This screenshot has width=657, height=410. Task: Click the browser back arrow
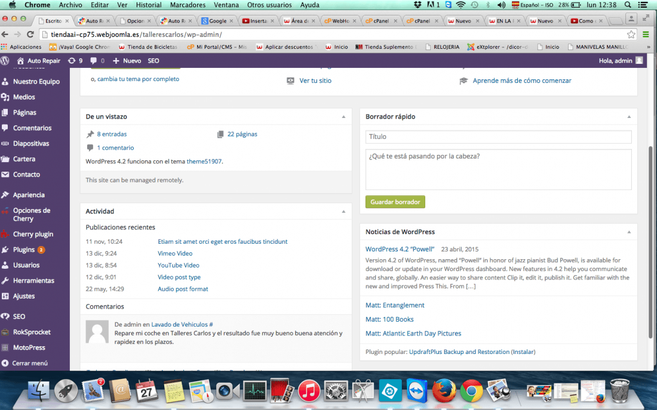tap(5, 35)
